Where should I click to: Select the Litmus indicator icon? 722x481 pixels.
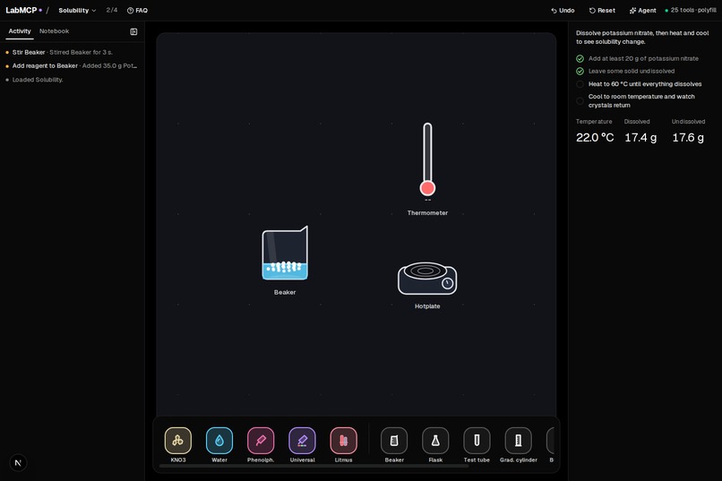[343, 441]
